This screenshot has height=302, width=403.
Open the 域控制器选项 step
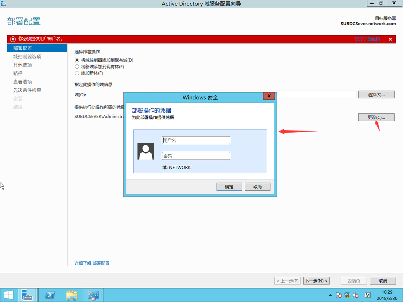tap(27, 56)
